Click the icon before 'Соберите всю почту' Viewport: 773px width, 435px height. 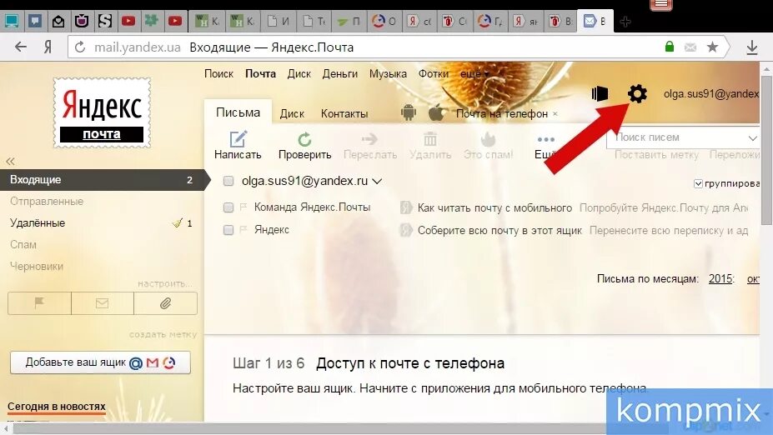pos(406,230)
